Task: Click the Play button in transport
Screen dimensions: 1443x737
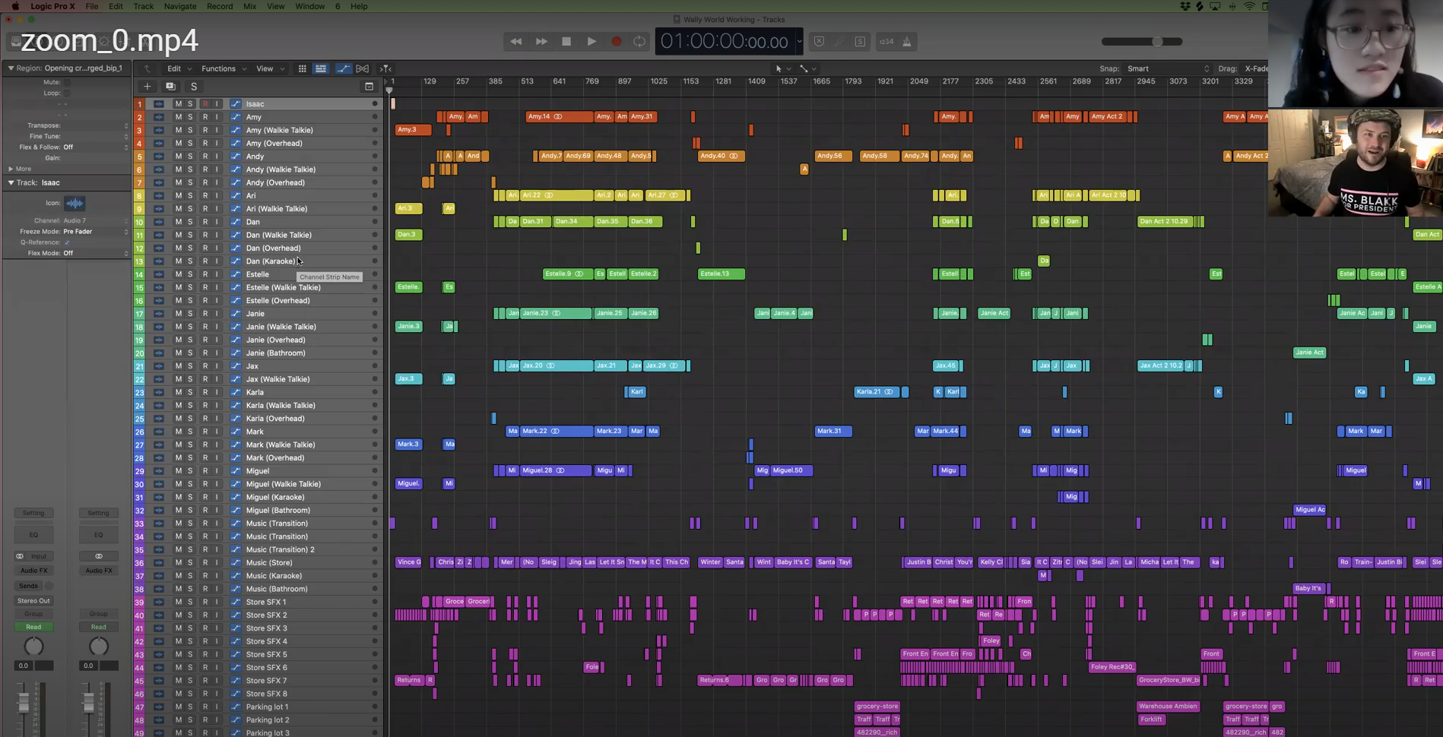Action: 591,42
